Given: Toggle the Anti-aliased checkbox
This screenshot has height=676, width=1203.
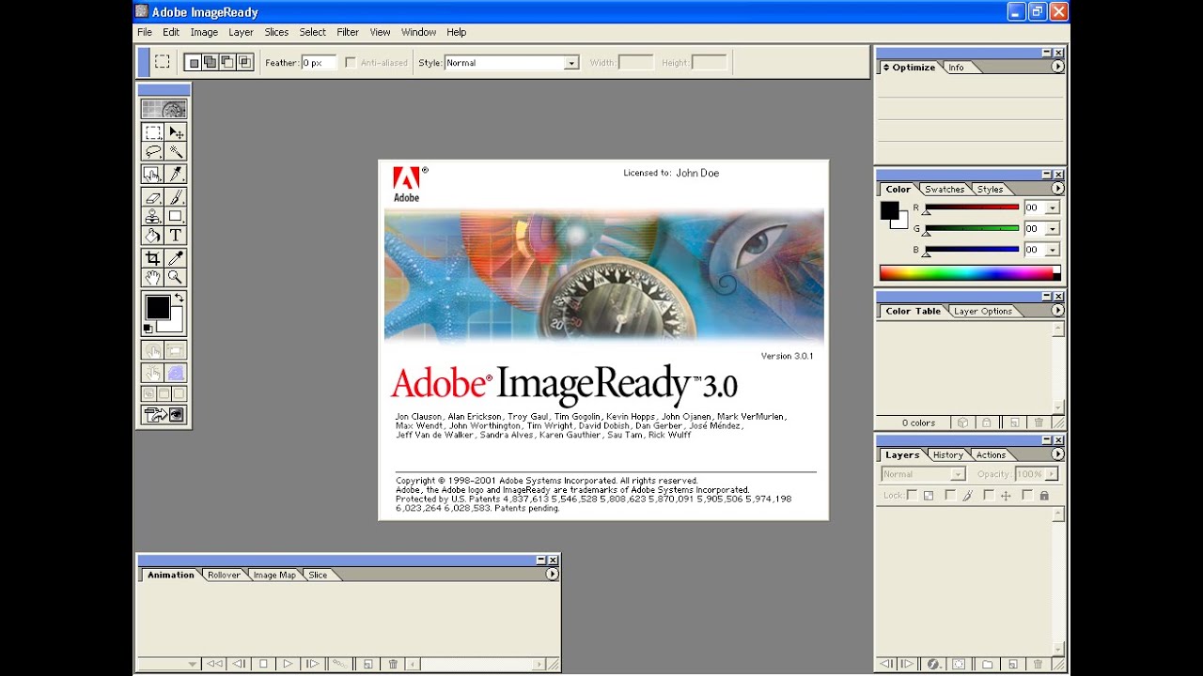Looking at the screenshot, I should (x=351, y=63).
